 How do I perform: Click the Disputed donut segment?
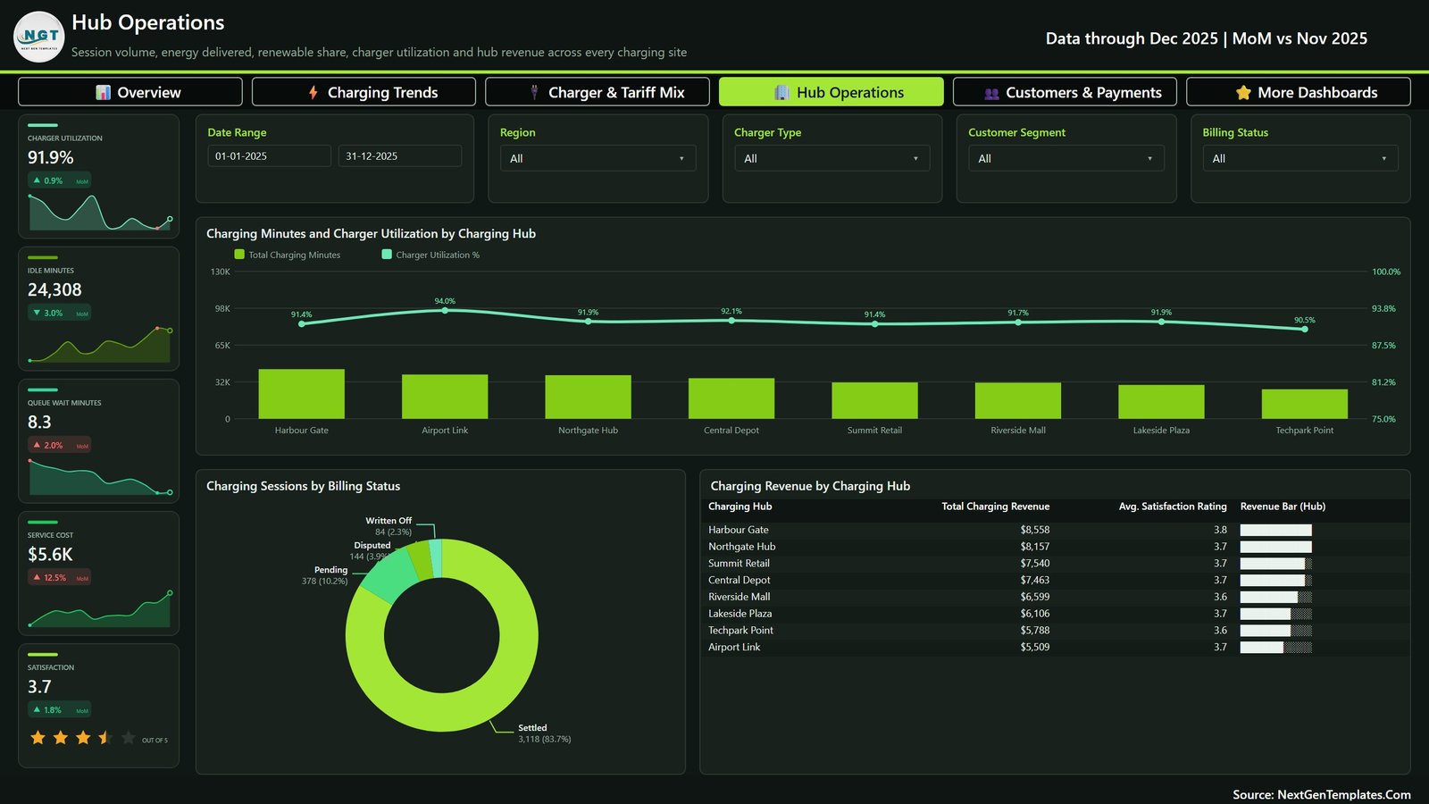click(420, 560)
